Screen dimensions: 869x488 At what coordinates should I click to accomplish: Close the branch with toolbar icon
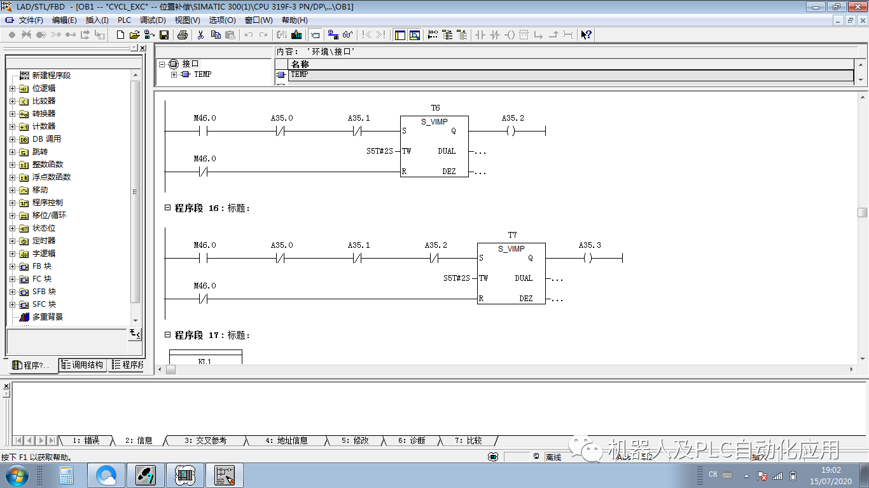(x=553, y=35)
